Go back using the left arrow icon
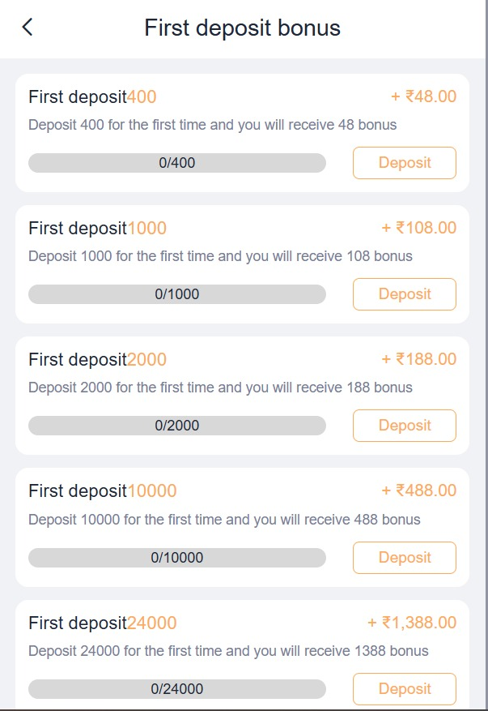The image size is (488, 711). [x=28, y=28]
